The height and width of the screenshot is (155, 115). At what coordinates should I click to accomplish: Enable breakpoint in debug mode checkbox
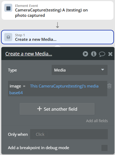[104, 148]
